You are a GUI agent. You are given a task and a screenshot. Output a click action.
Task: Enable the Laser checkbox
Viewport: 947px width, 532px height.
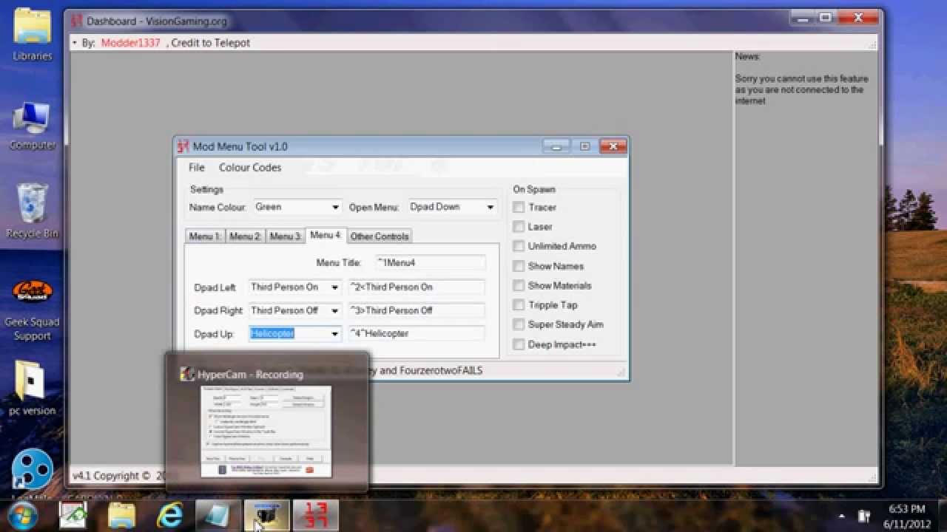point(519,227)
